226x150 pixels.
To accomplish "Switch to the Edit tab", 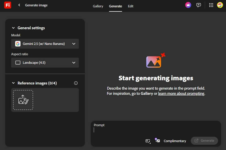I will click(x=131, y=6).
